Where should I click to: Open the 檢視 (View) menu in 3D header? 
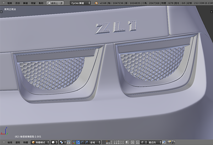pyautogui.click(x=10, y=142)
